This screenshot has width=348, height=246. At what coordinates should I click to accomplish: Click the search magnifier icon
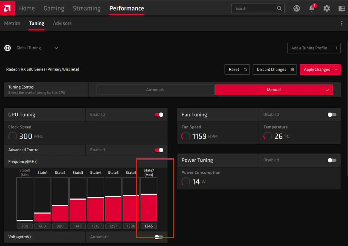tap(279, 8)
